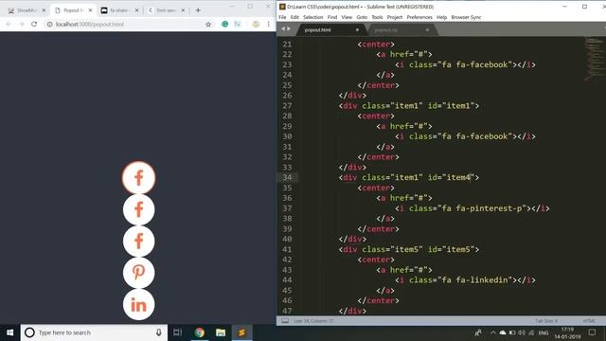The width and height of the screenshot is (606, 341).
Task: Close the second file tab in Sublime Text
Action: [x=427, y=29]
